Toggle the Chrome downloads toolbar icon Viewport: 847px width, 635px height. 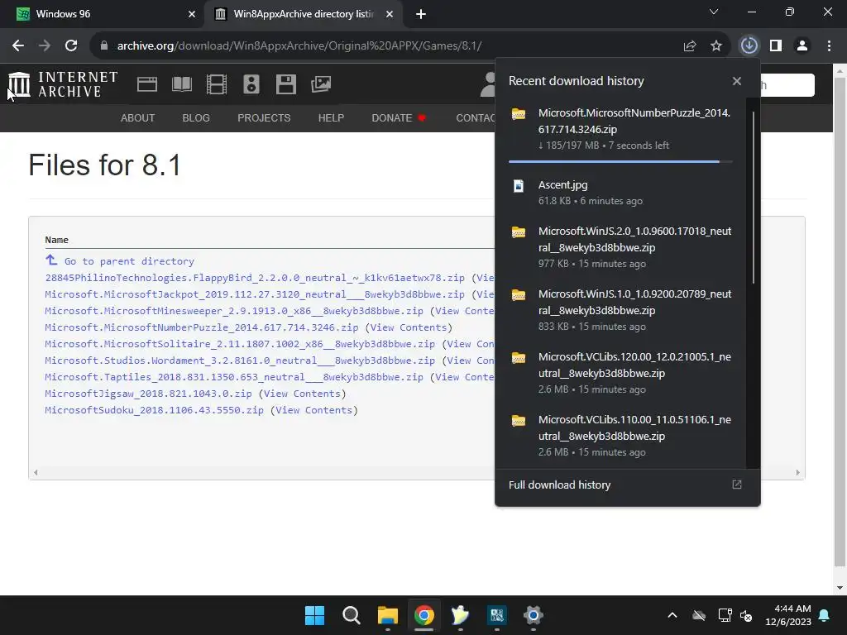coord(749,46)
